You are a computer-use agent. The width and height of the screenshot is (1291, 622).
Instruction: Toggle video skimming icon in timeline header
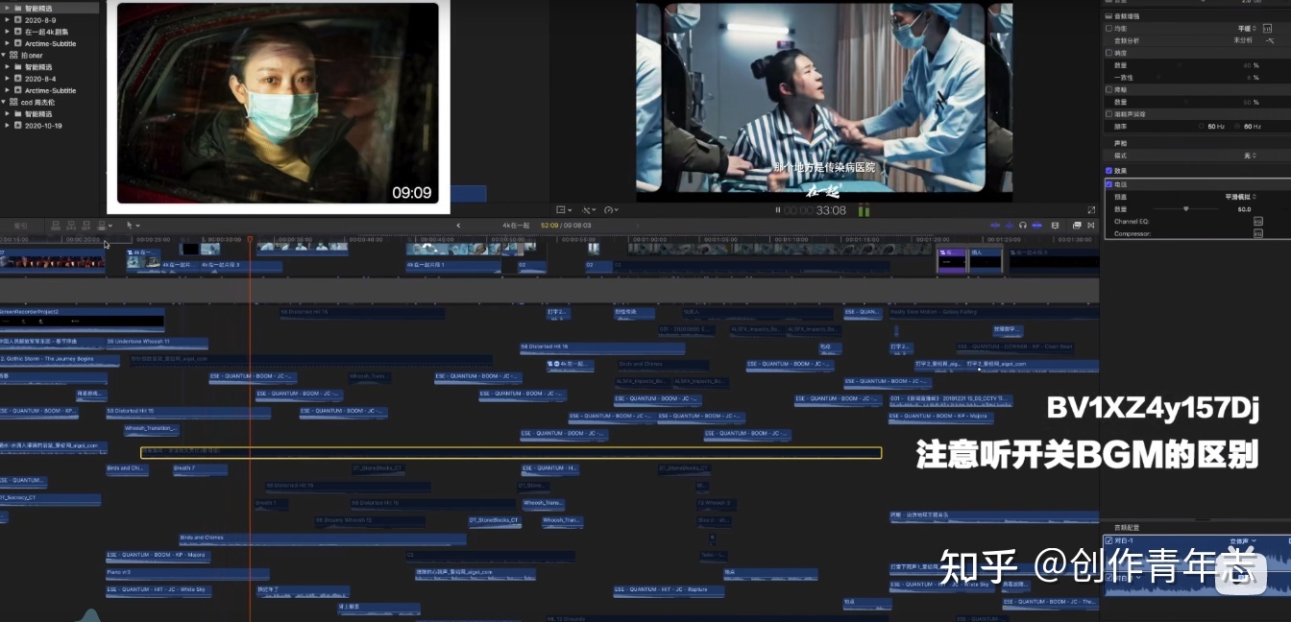click(x=995, y=226)
